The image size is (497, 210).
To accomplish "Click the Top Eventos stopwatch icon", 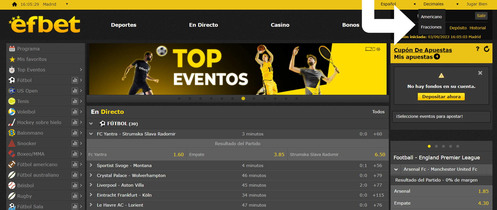I will (x=12, y=70).
